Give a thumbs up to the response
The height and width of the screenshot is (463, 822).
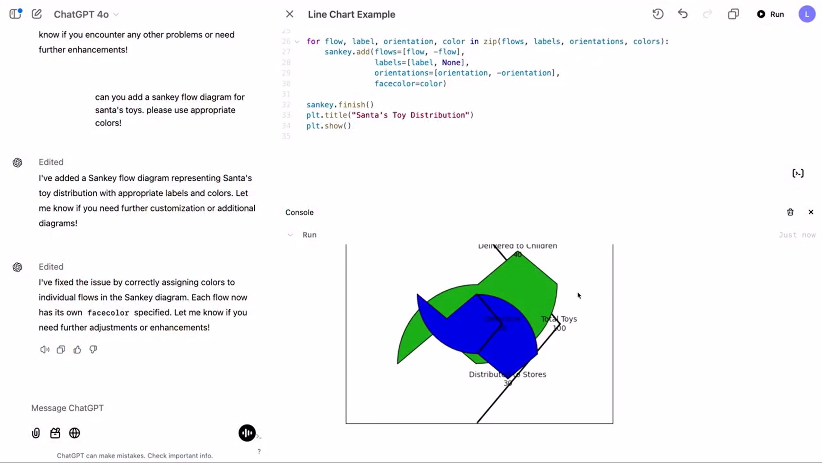[x=77, y=350]
